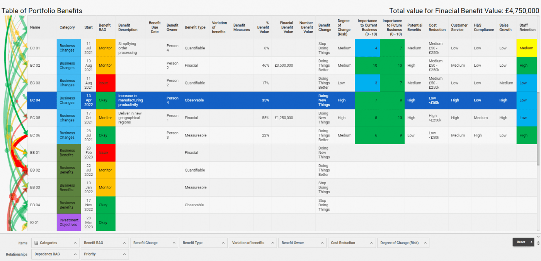Expand the Benefit RAG filter
541x261 pixels.
[x=104, y=242]
